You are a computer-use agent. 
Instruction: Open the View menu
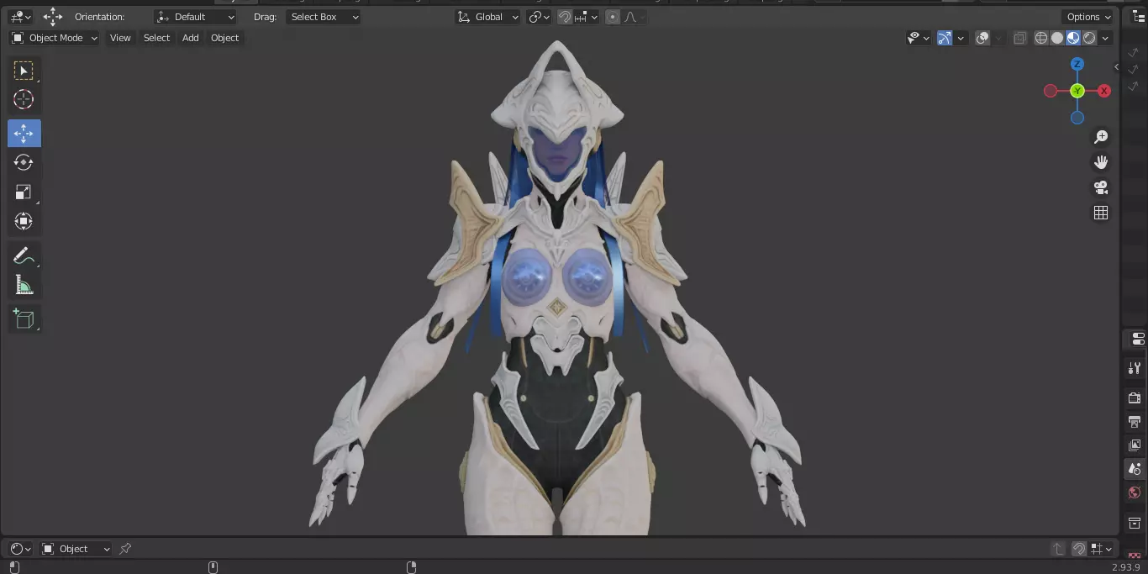coord(120,38)
